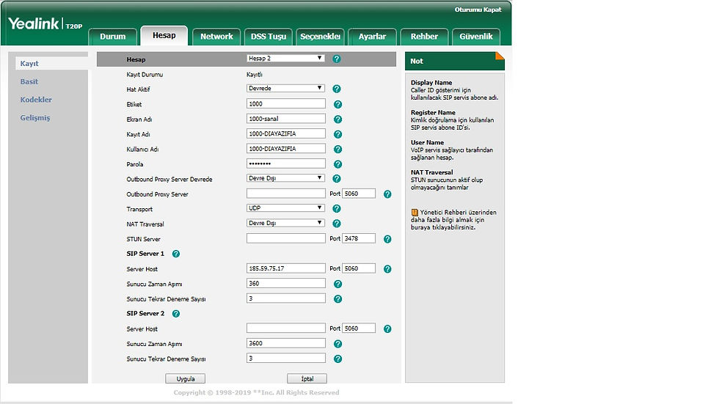This screenshot has height=404, width=719.
Task: Go to the DSS Tuşu tab
Action: click(x=269, y=37)
